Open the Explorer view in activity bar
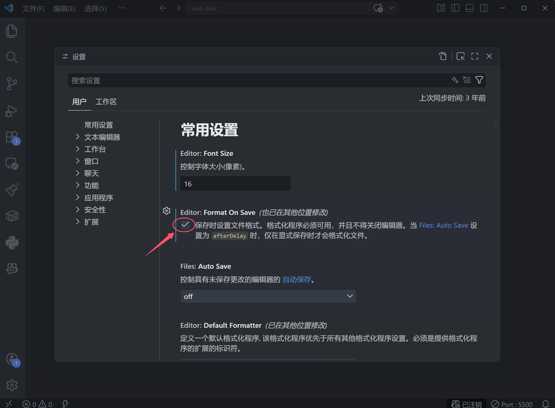Viewport: 555px width, 408px height. (12, 31)
